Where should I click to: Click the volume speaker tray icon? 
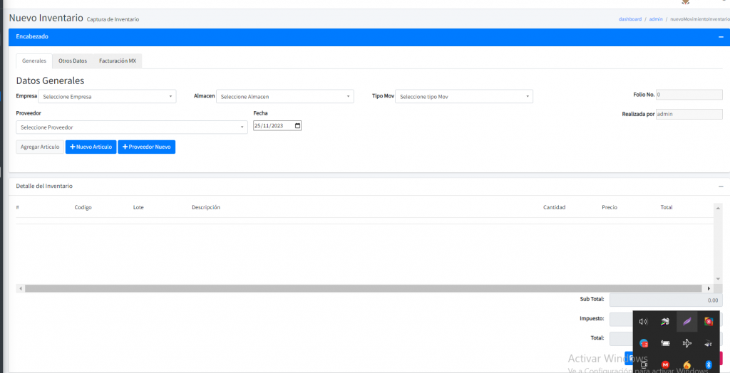(643, 322)
